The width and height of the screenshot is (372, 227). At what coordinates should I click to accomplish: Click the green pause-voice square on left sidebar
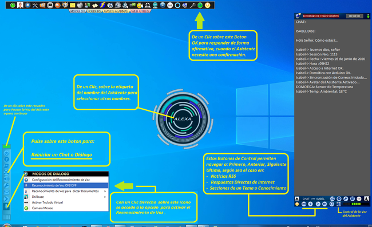coord(6,146)
